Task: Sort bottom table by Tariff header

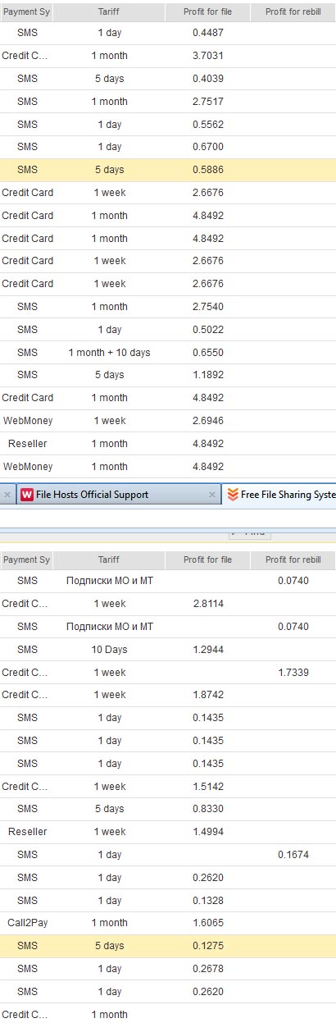Action: (109, 559)
